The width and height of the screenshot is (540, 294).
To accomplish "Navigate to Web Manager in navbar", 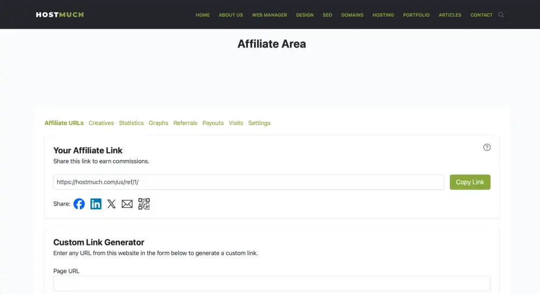I will point(269,15).
